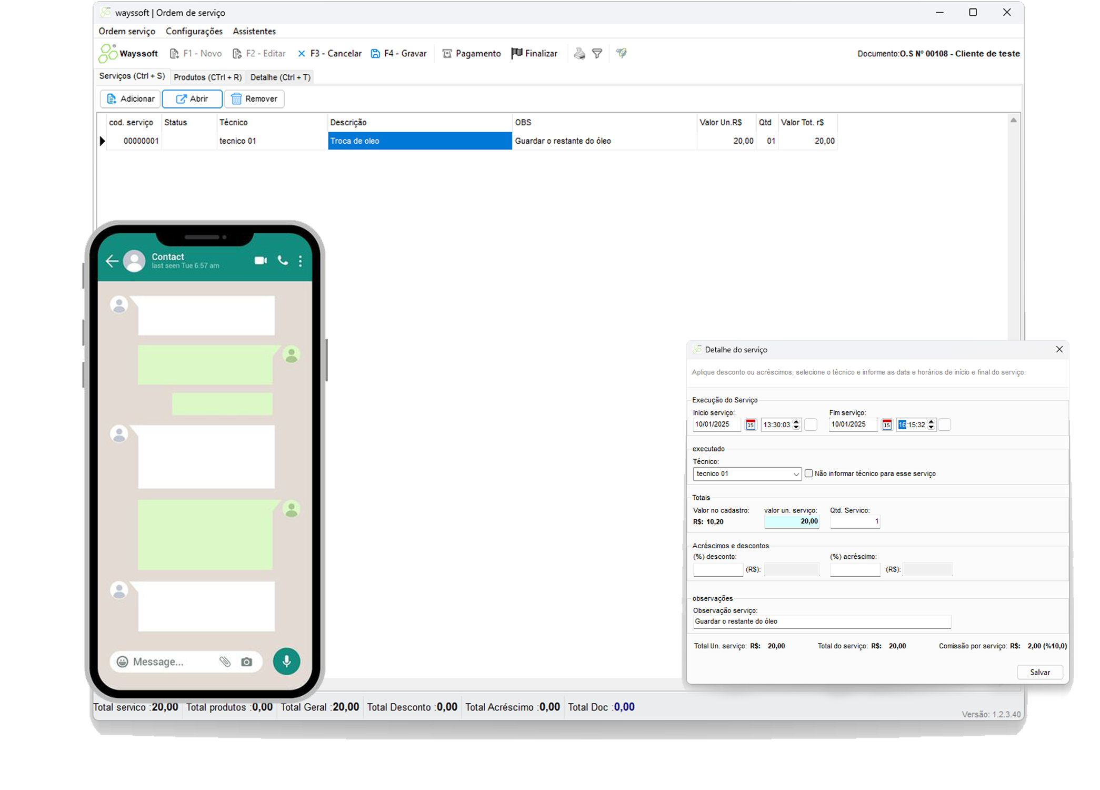Click the (%) desconto input field

click(x=718, y=569)
